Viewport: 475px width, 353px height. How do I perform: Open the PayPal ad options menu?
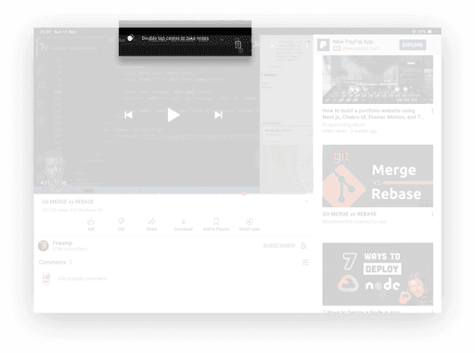433,45
